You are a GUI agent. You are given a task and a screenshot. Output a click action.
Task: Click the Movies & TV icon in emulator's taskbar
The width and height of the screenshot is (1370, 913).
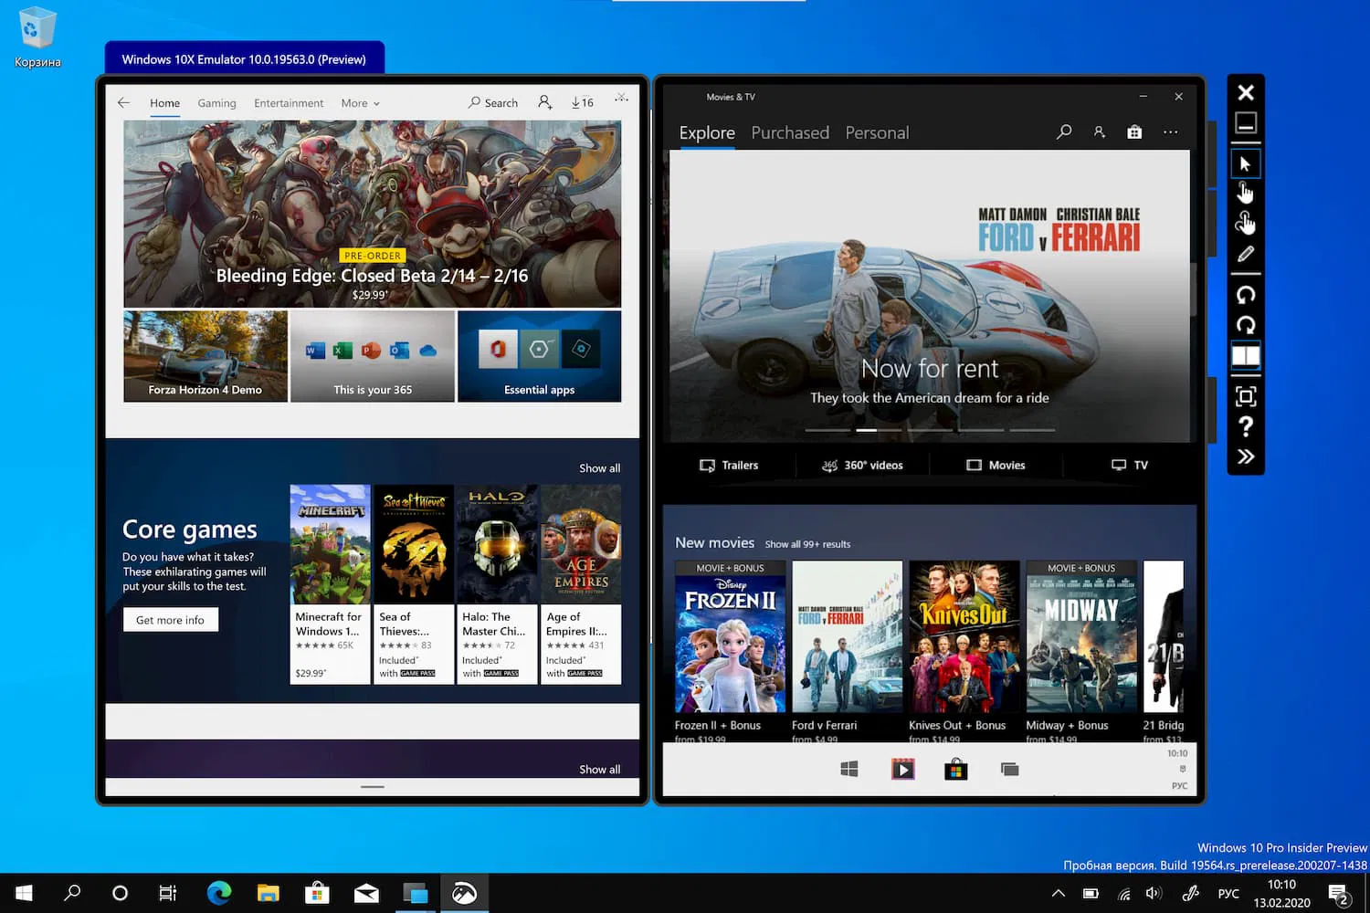(903, 770)
